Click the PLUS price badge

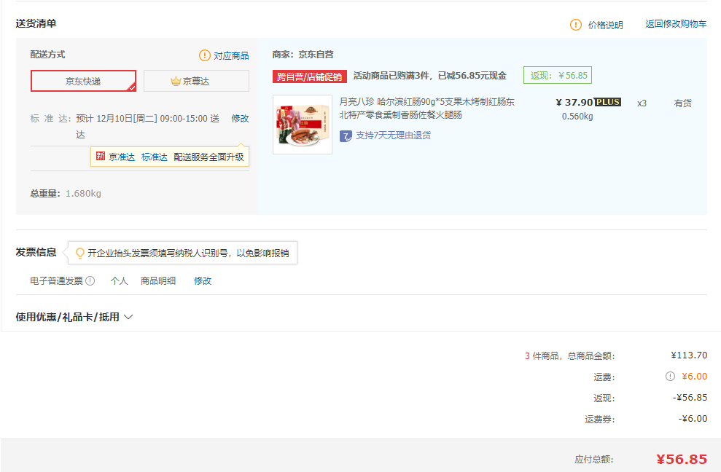pos(608,102)
